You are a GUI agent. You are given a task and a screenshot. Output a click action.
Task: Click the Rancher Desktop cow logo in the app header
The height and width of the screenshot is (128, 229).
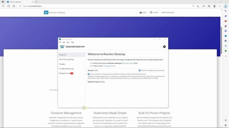tap(62, 47)
